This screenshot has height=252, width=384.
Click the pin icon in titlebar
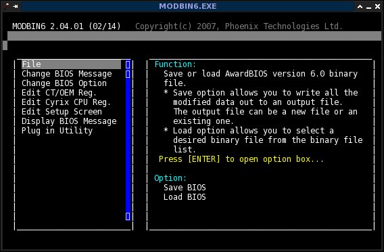coord(16,6)
